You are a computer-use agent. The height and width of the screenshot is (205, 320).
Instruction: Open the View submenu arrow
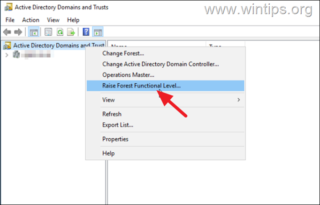coord(238,100)
